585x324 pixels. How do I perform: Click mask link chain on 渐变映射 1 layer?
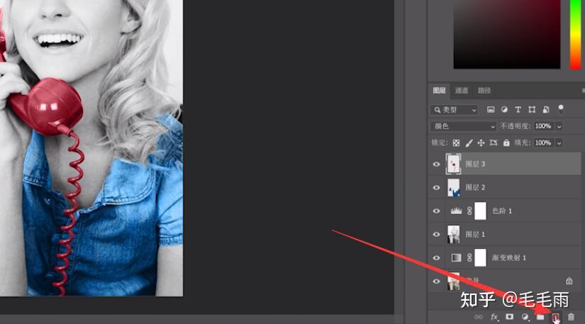(x=469, y=257)
